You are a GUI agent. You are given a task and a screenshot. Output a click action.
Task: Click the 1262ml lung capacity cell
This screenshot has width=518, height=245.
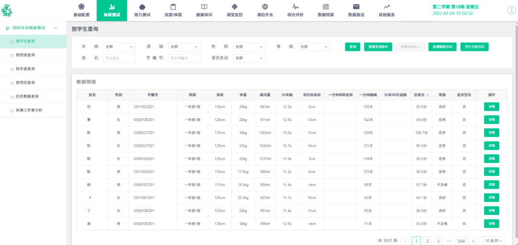point(265,133)
